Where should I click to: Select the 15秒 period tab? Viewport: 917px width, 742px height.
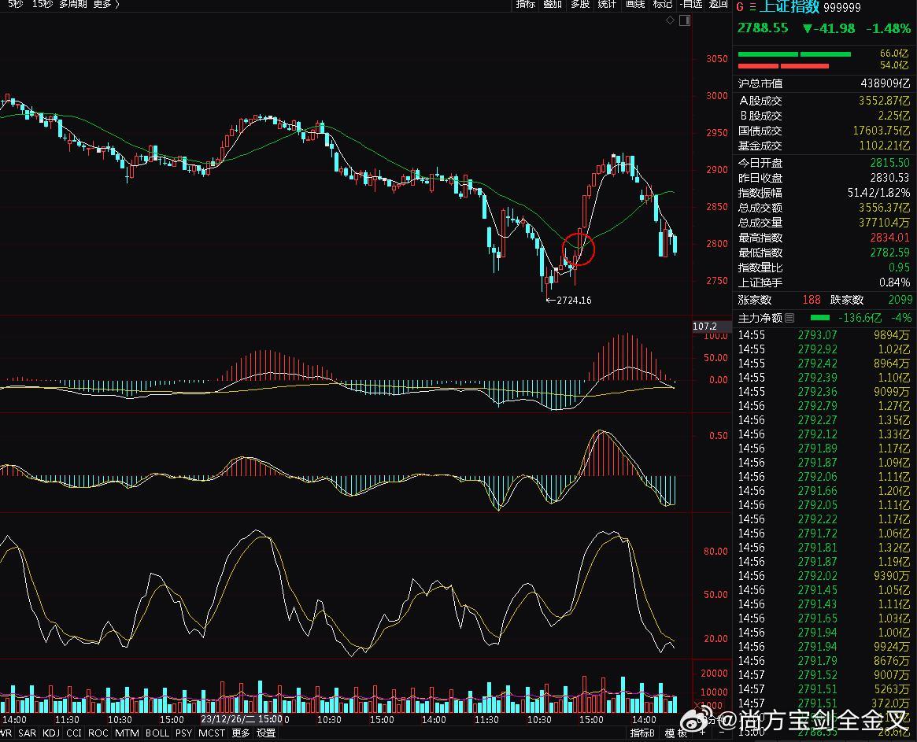[x=42, y=4]
